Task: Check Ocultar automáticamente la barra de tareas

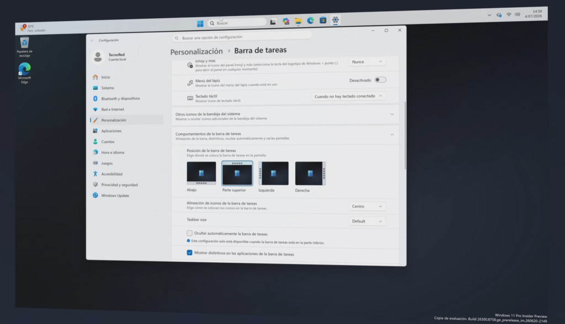Action: click(x=190, y=233)
